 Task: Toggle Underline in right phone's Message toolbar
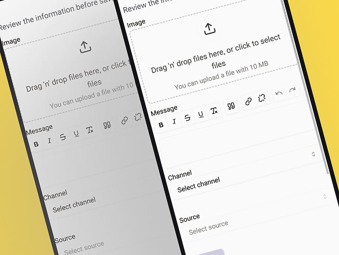201,114
